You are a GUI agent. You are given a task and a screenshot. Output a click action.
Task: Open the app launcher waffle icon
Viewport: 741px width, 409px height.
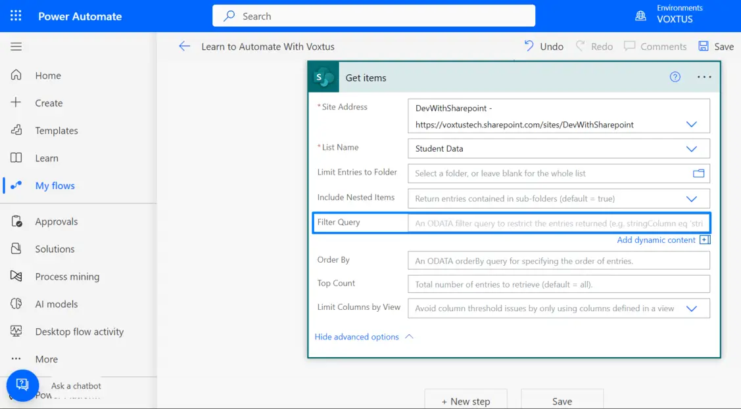click(x=16, y=16)
